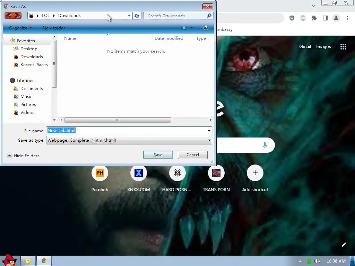Image resolution: width=355 pixels, height=266 pixels.
Task: Open Documents library
Action: 32,88
